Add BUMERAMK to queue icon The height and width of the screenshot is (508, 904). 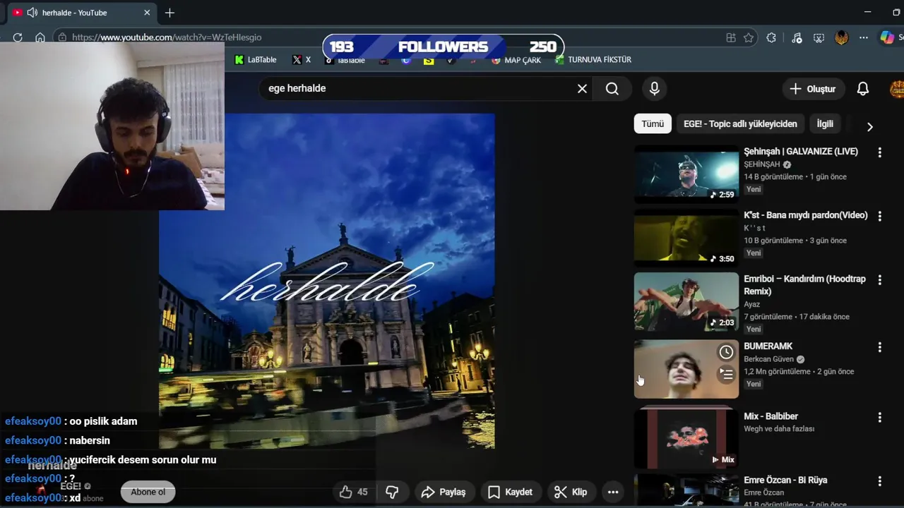726,374
